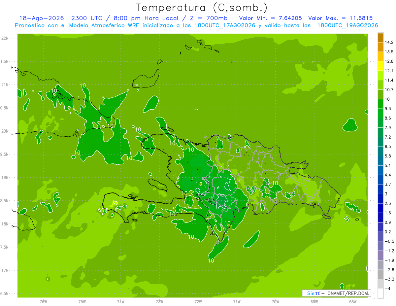Click the "10.7" color scale label
This screenshot has width=396, height=306.
tap(389, 89)
